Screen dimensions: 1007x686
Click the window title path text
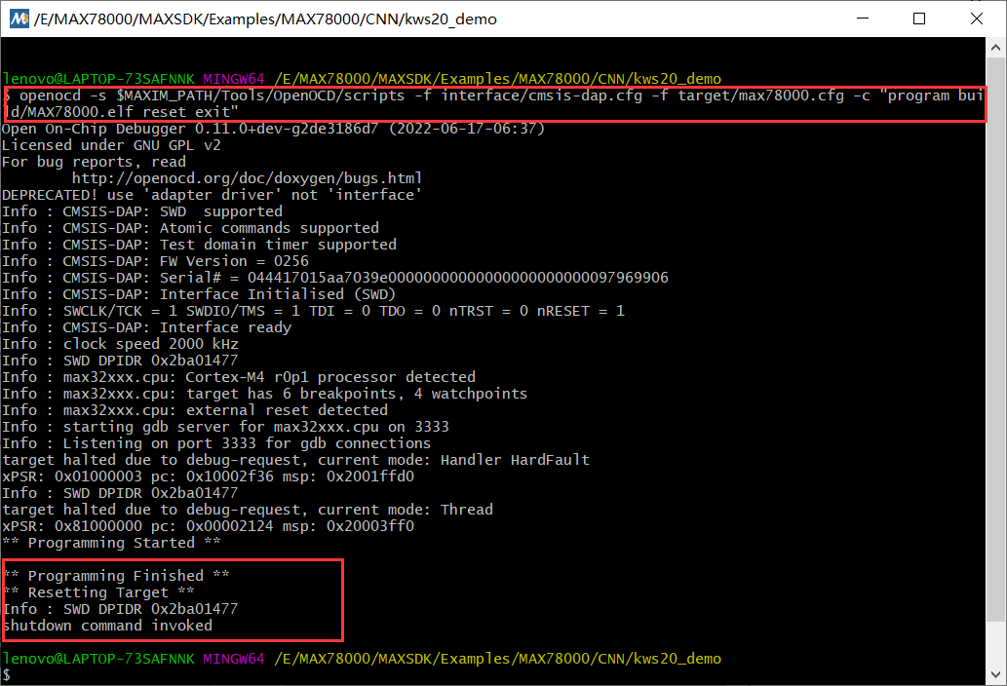tap(265, 19)
